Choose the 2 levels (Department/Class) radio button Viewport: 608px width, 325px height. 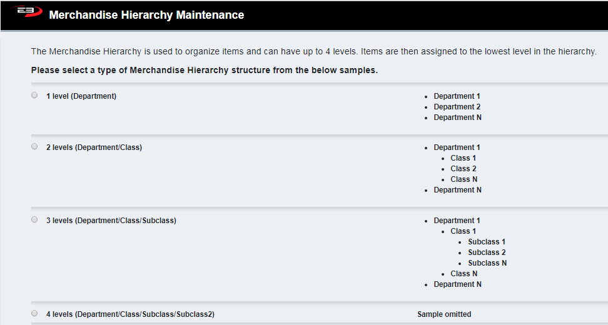pos(34,147)
